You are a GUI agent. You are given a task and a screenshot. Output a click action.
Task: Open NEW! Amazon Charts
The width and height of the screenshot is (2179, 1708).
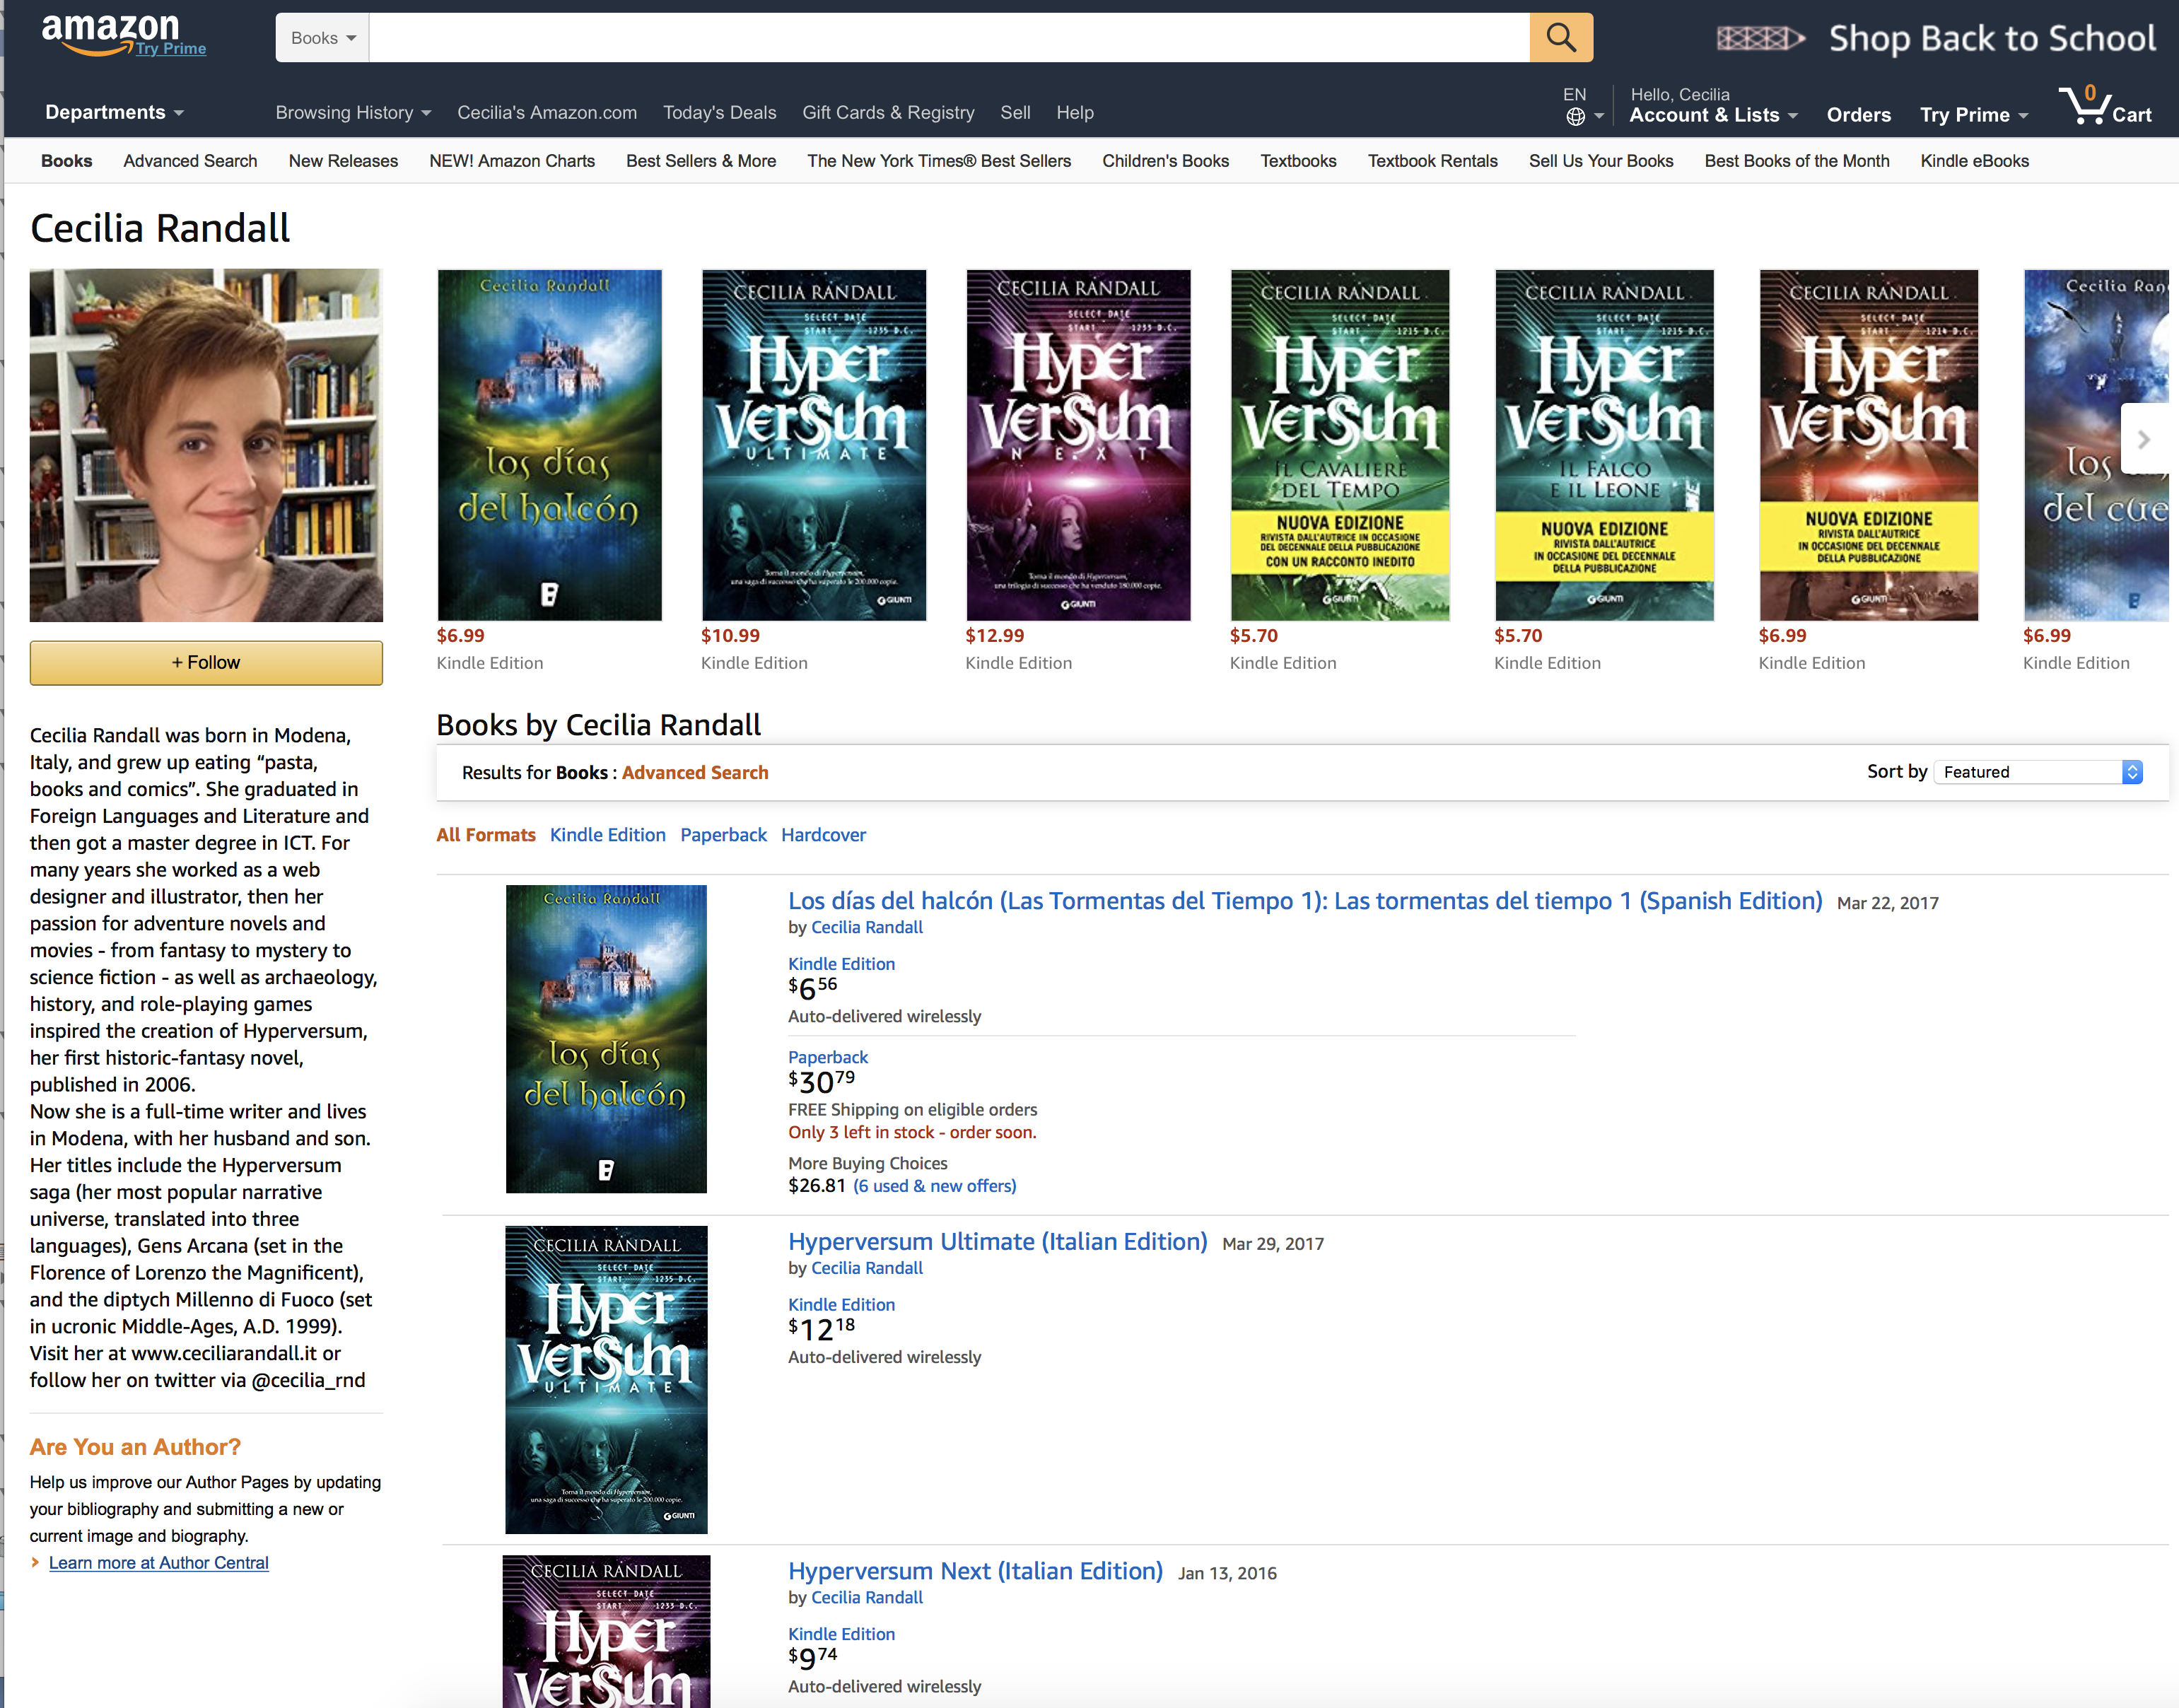coord(512,161)
